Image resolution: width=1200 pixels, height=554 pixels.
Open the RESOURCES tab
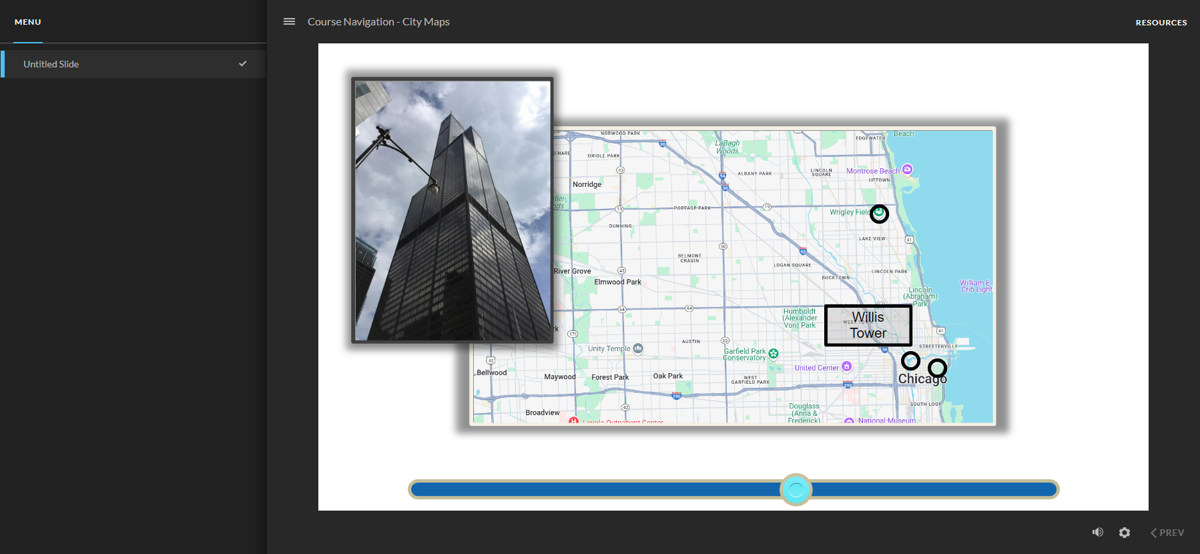point(1161,22)
